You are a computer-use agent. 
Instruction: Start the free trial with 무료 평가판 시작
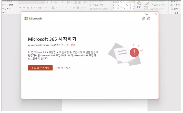pyautogui.click(x=40, y=68)
